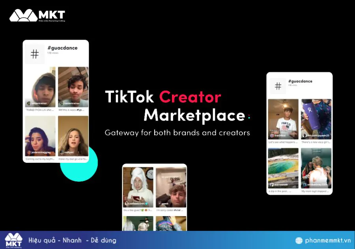The image size is (355, 249).
Task: Click the #guacdance title on the left phone
Action: point(62,48)
